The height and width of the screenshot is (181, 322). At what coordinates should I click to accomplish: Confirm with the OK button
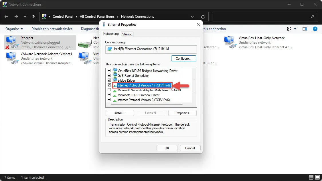click(167, 148)
